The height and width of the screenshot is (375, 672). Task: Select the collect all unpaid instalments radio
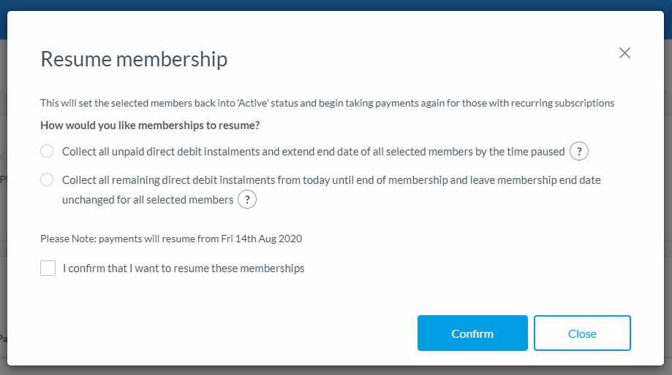point(47,151)
